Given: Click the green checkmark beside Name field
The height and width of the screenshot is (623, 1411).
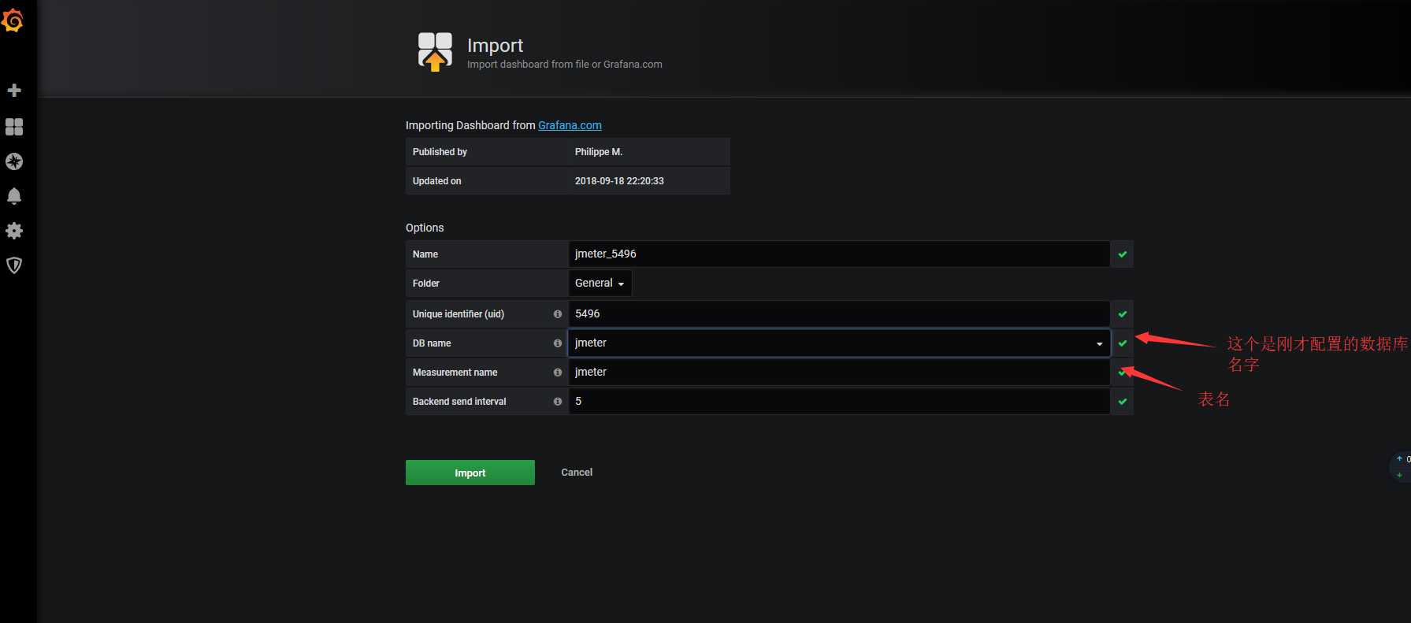Looking at the screenshot, I should [1123, 254].
